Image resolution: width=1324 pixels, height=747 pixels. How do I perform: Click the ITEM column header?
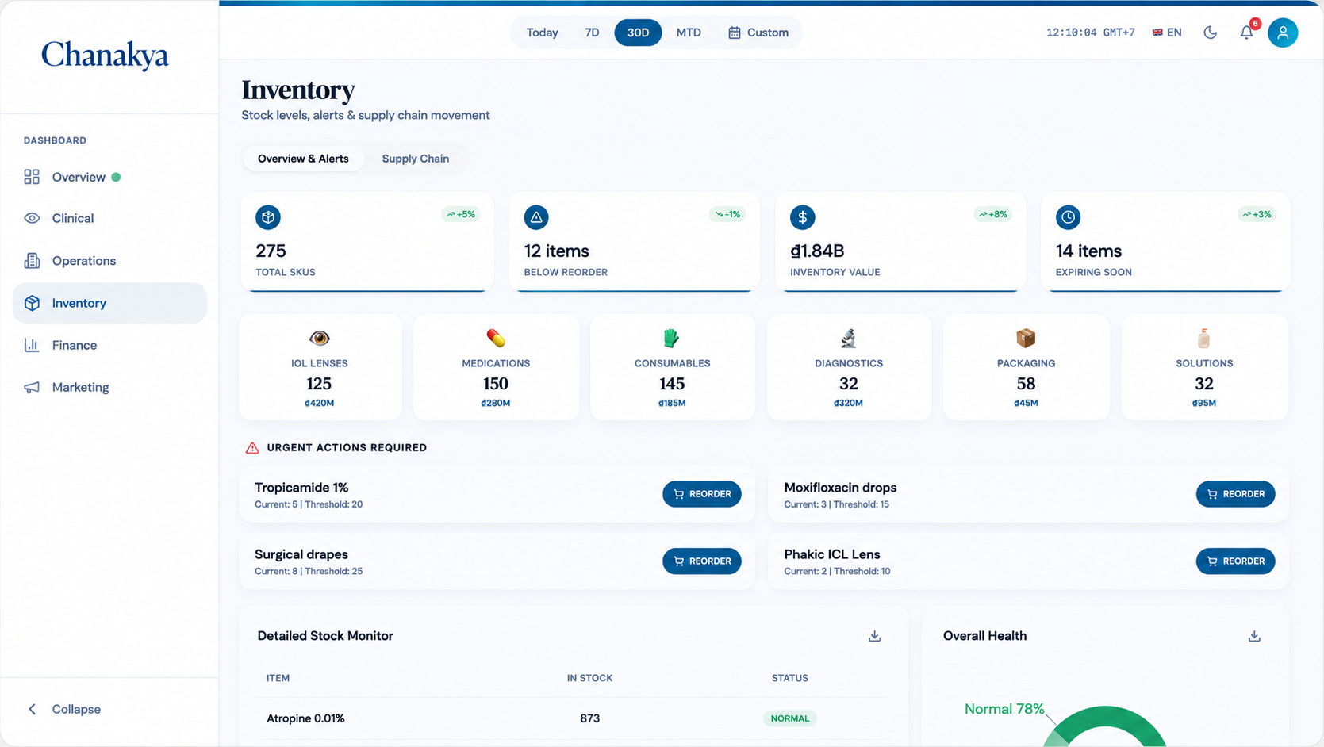tap(278, 678)
